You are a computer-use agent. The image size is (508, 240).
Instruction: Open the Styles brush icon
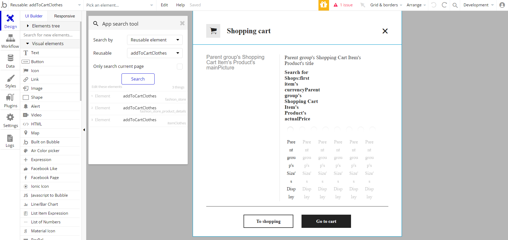click(10, 78)
